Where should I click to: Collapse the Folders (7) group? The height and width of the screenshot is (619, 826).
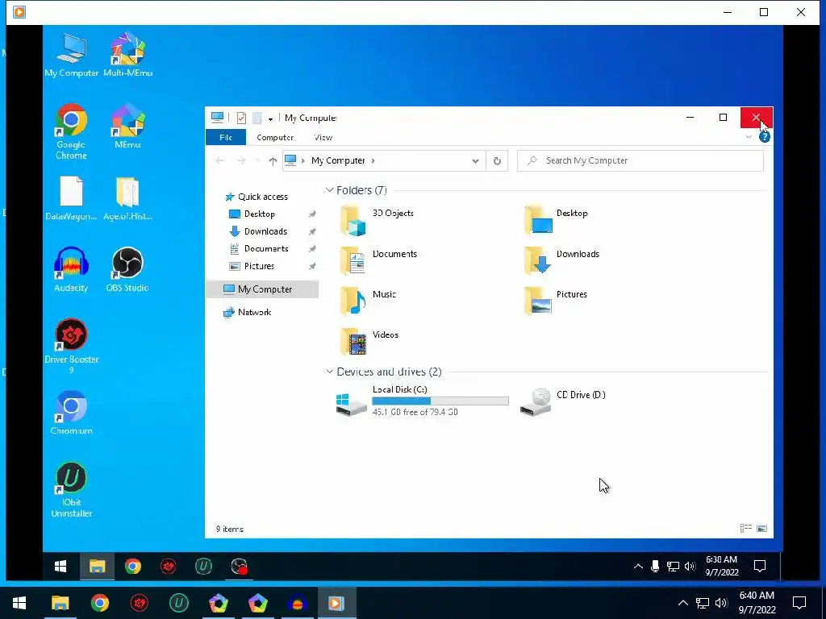tap(330, 190)
